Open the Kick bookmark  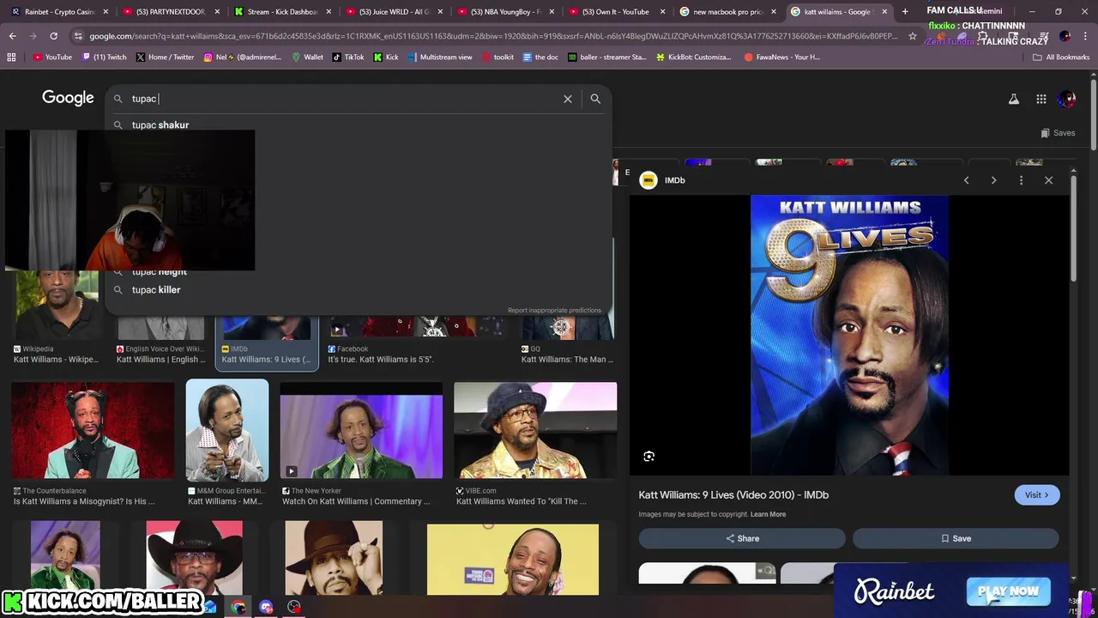tap(386, 57)
